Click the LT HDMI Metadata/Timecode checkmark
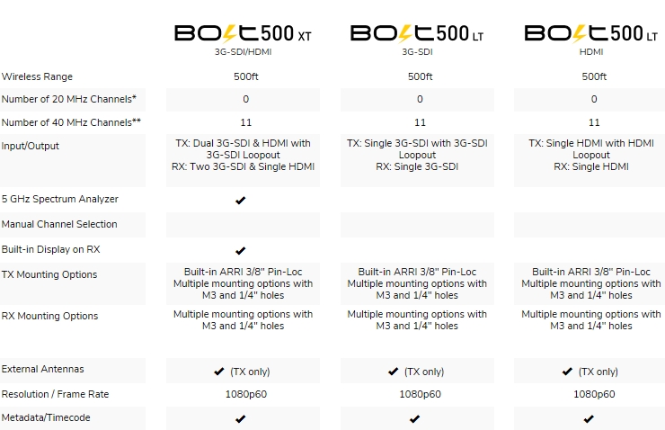This screenshot has height=430, width=665. point(589,419)
